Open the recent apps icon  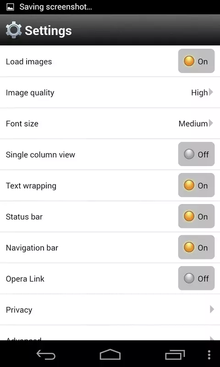(x=175, y=355)
